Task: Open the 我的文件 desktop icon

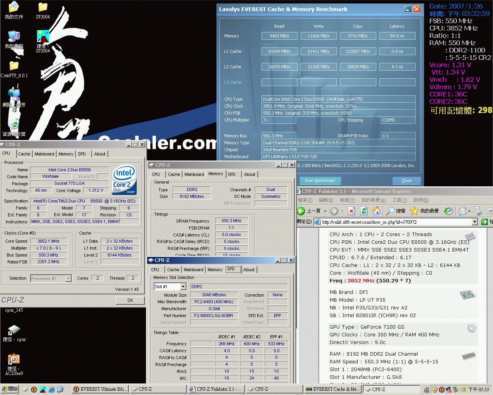Action: tap(14, 10)
